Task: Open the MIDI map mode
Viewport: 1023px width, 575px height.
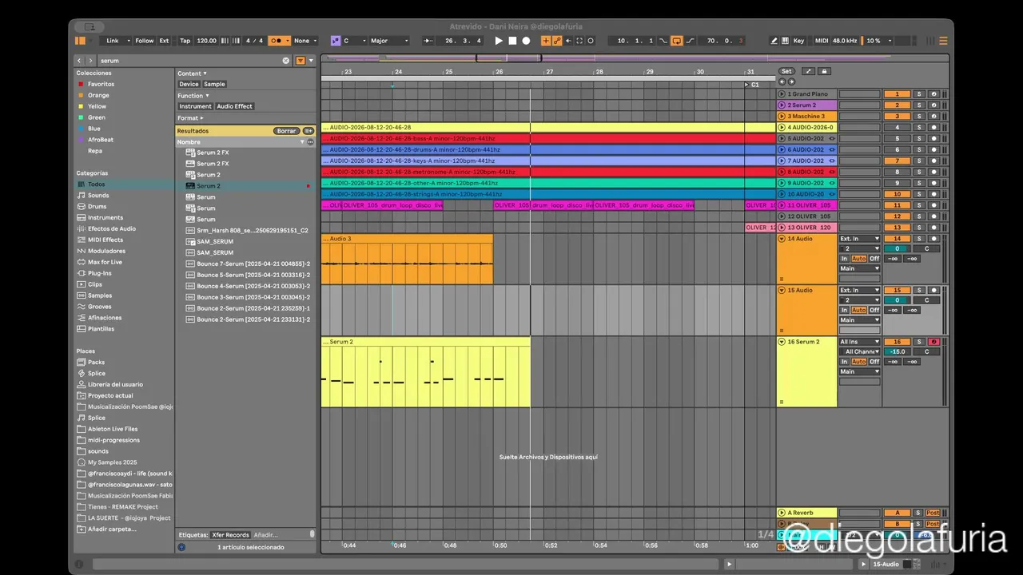Action: 822,41
